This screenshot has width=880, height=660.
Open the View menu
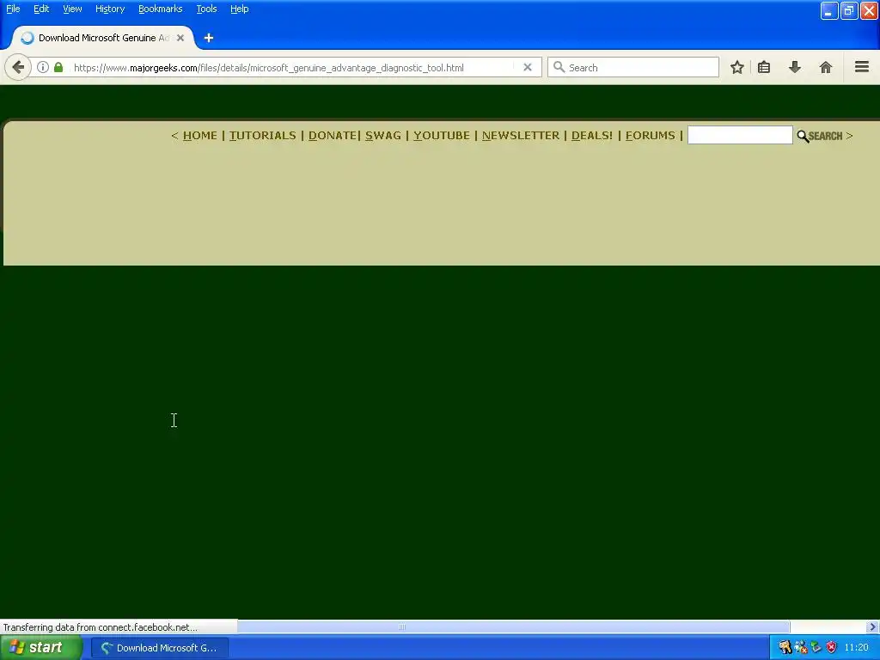click(72, 9)
